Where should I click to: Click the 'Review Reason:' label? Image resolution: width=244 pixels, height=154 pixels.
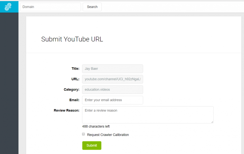click(67, 110)
